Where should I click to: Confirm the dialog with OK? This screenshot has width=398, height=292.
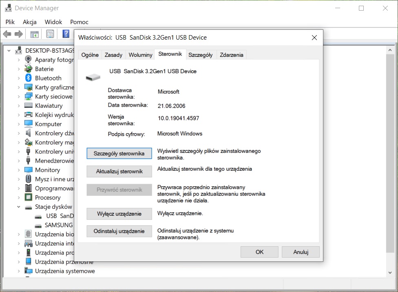(x=259, y=252)
